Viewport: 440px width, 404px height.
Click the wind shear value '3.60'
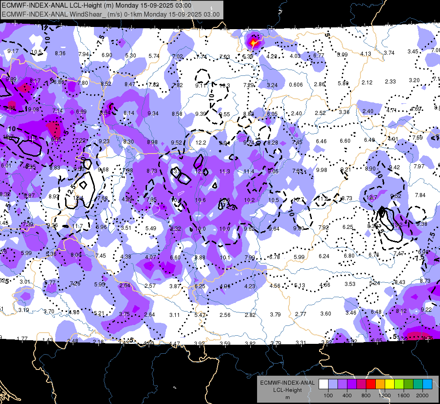coord(326,313)
